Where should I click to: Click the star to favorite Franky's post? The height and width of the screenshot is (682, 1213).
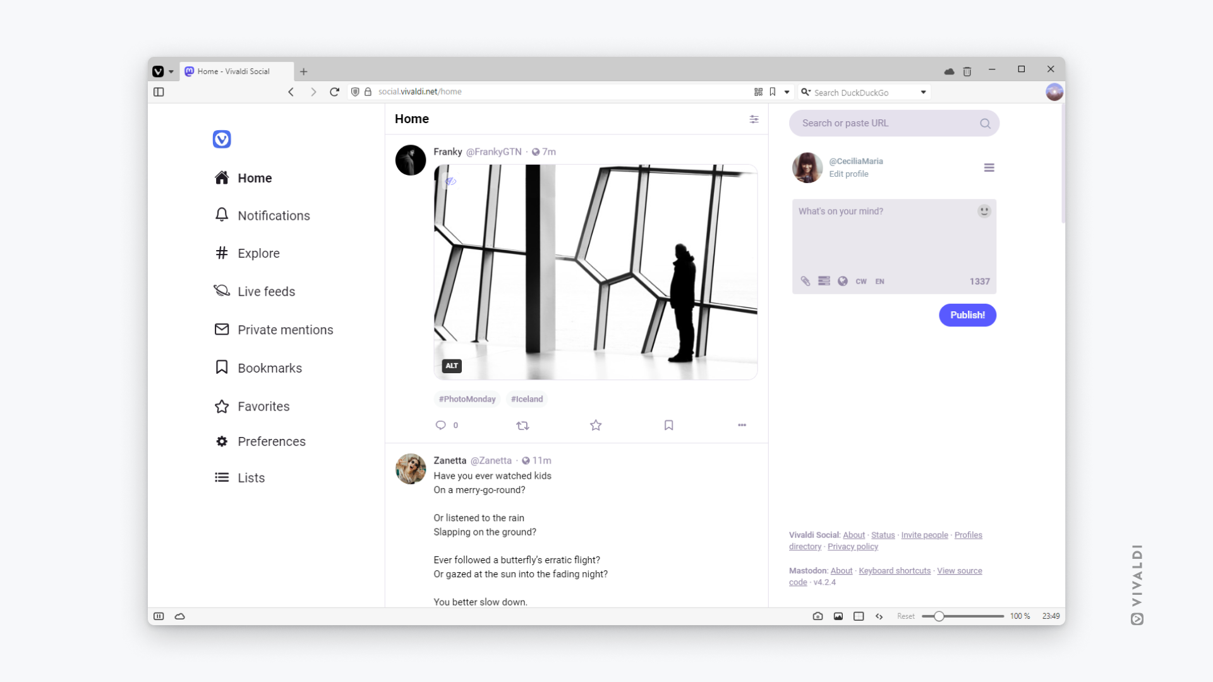[595, 425]
